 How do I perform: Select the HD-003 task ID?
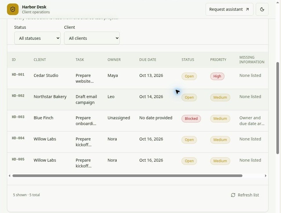(x=18, y=117)
